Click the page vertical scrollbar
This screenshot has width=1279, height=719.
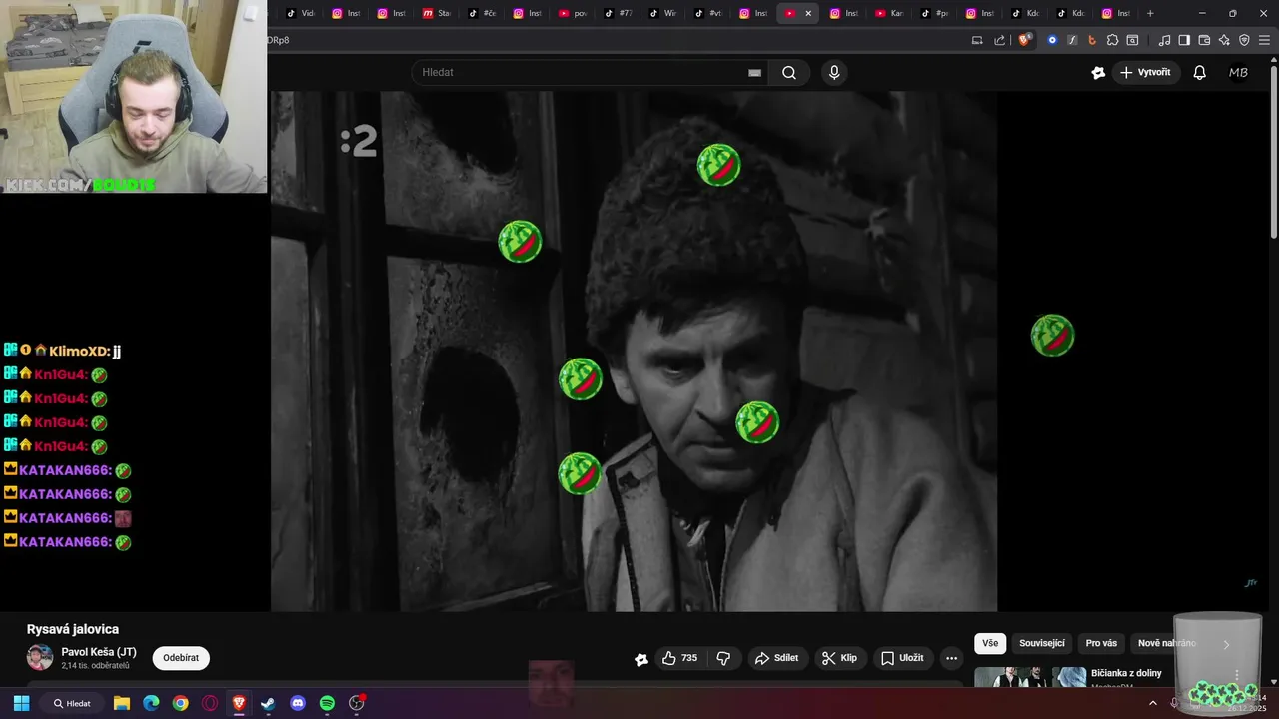[x=1273, y=150]
